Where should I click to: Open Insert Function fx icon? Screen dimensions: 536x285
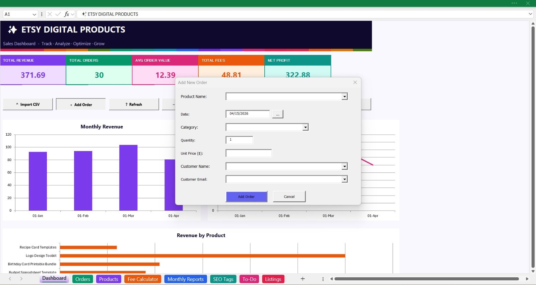pyautogui.click(x=67, y=14)
